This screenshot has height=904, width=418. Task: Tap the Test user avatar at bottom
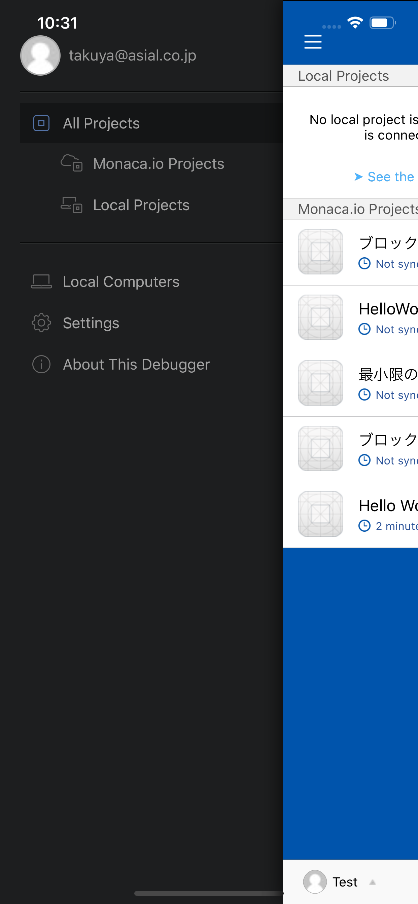click(315, 881)
